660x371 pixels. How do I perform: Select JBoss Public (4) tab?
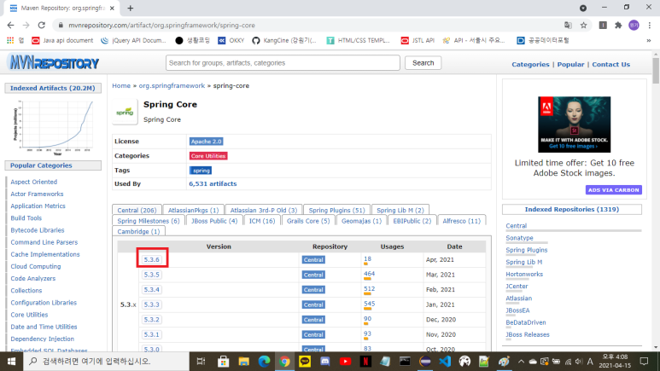[x=214, y=221]
